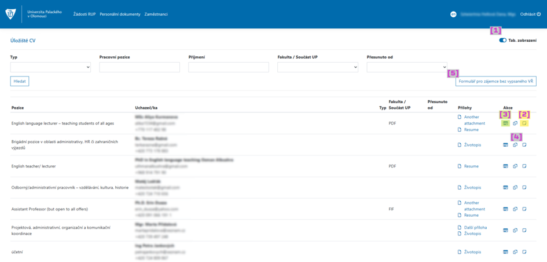Click the Hledat button
547x262 pixels.
[20, 81]
